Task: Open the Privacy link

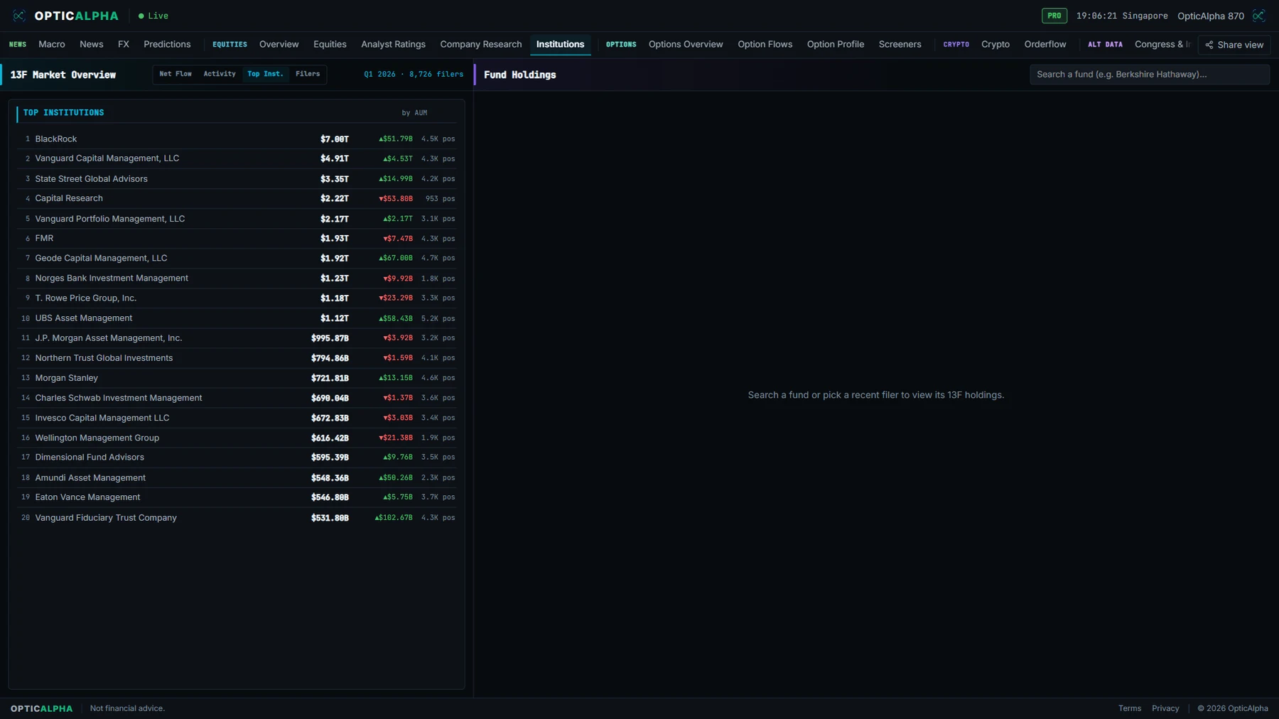Action: click(x=1165, y=708)
